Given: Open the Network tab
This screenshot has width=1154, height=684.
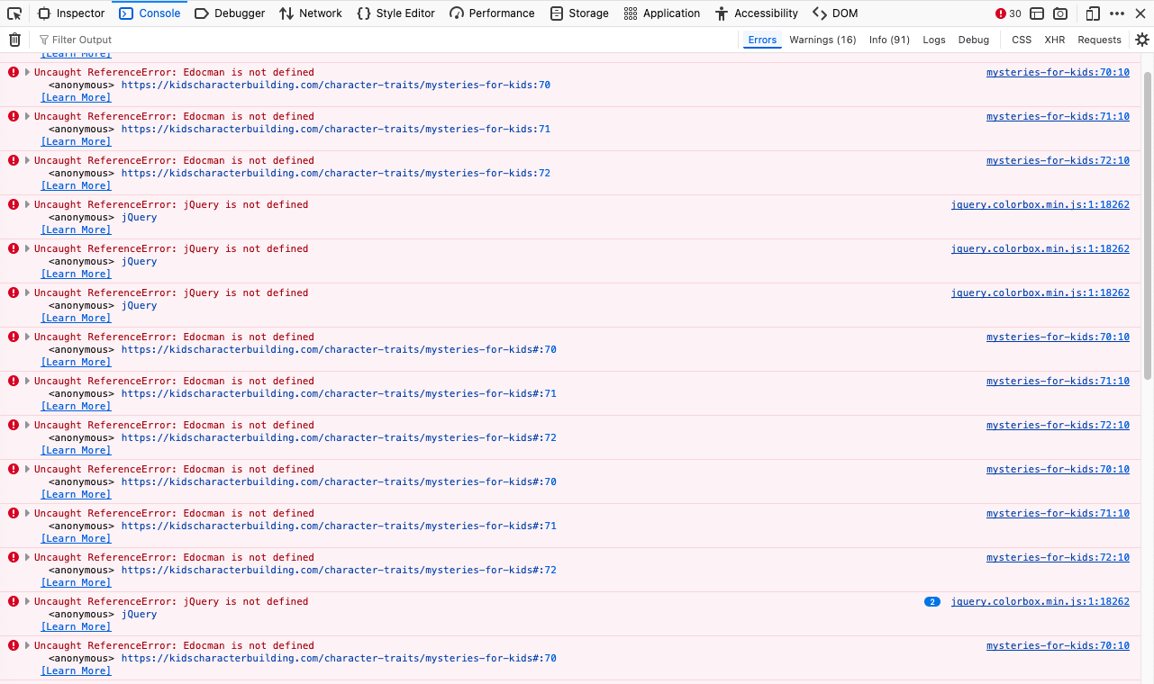Looking at the screenshot, I should tap(311, 13).
